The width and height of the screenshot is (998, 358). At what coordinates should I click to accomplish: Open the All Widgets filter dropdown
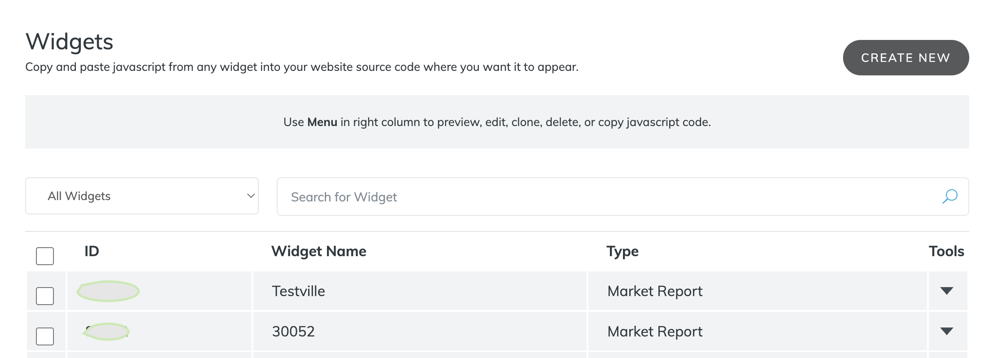coord(141,196)
